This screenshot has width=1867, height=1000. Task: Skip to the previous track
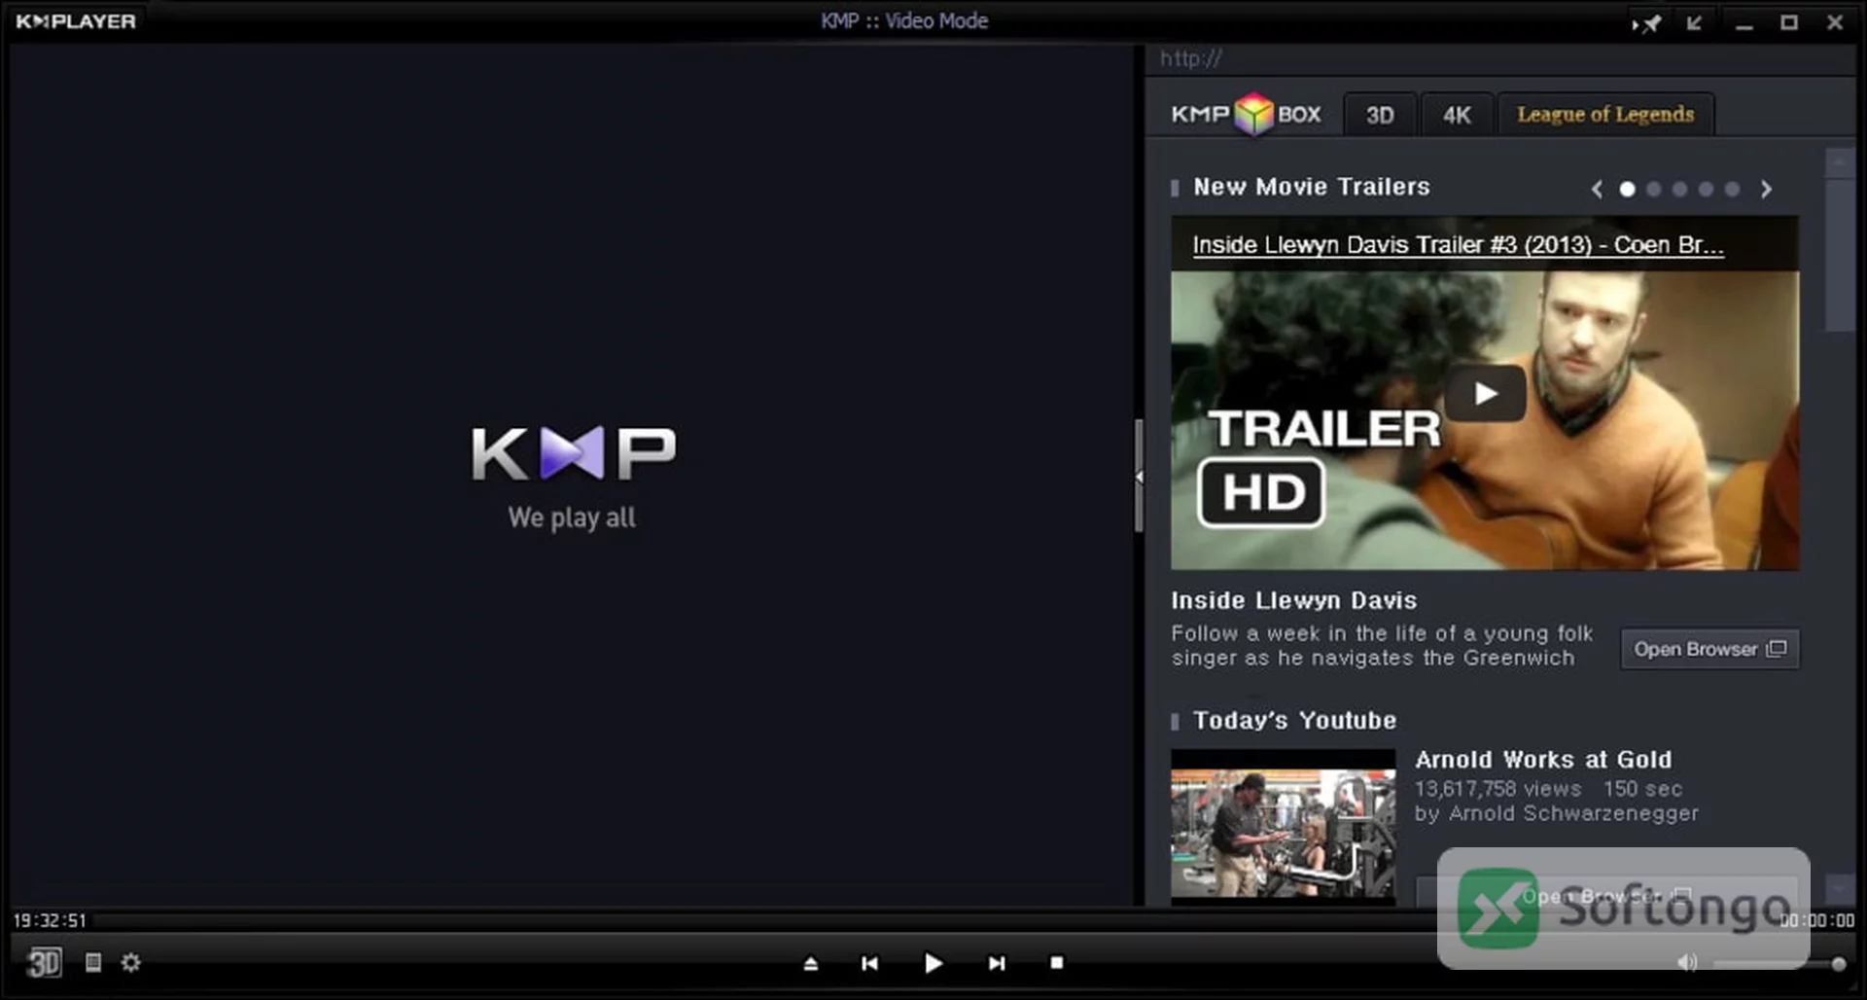pyautogui.click(x=870, y=963)
